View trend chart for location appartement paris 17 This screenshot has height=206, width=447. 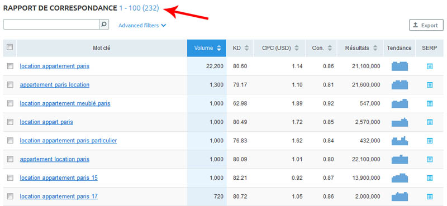pyautogui.click(x=400, y=197)
